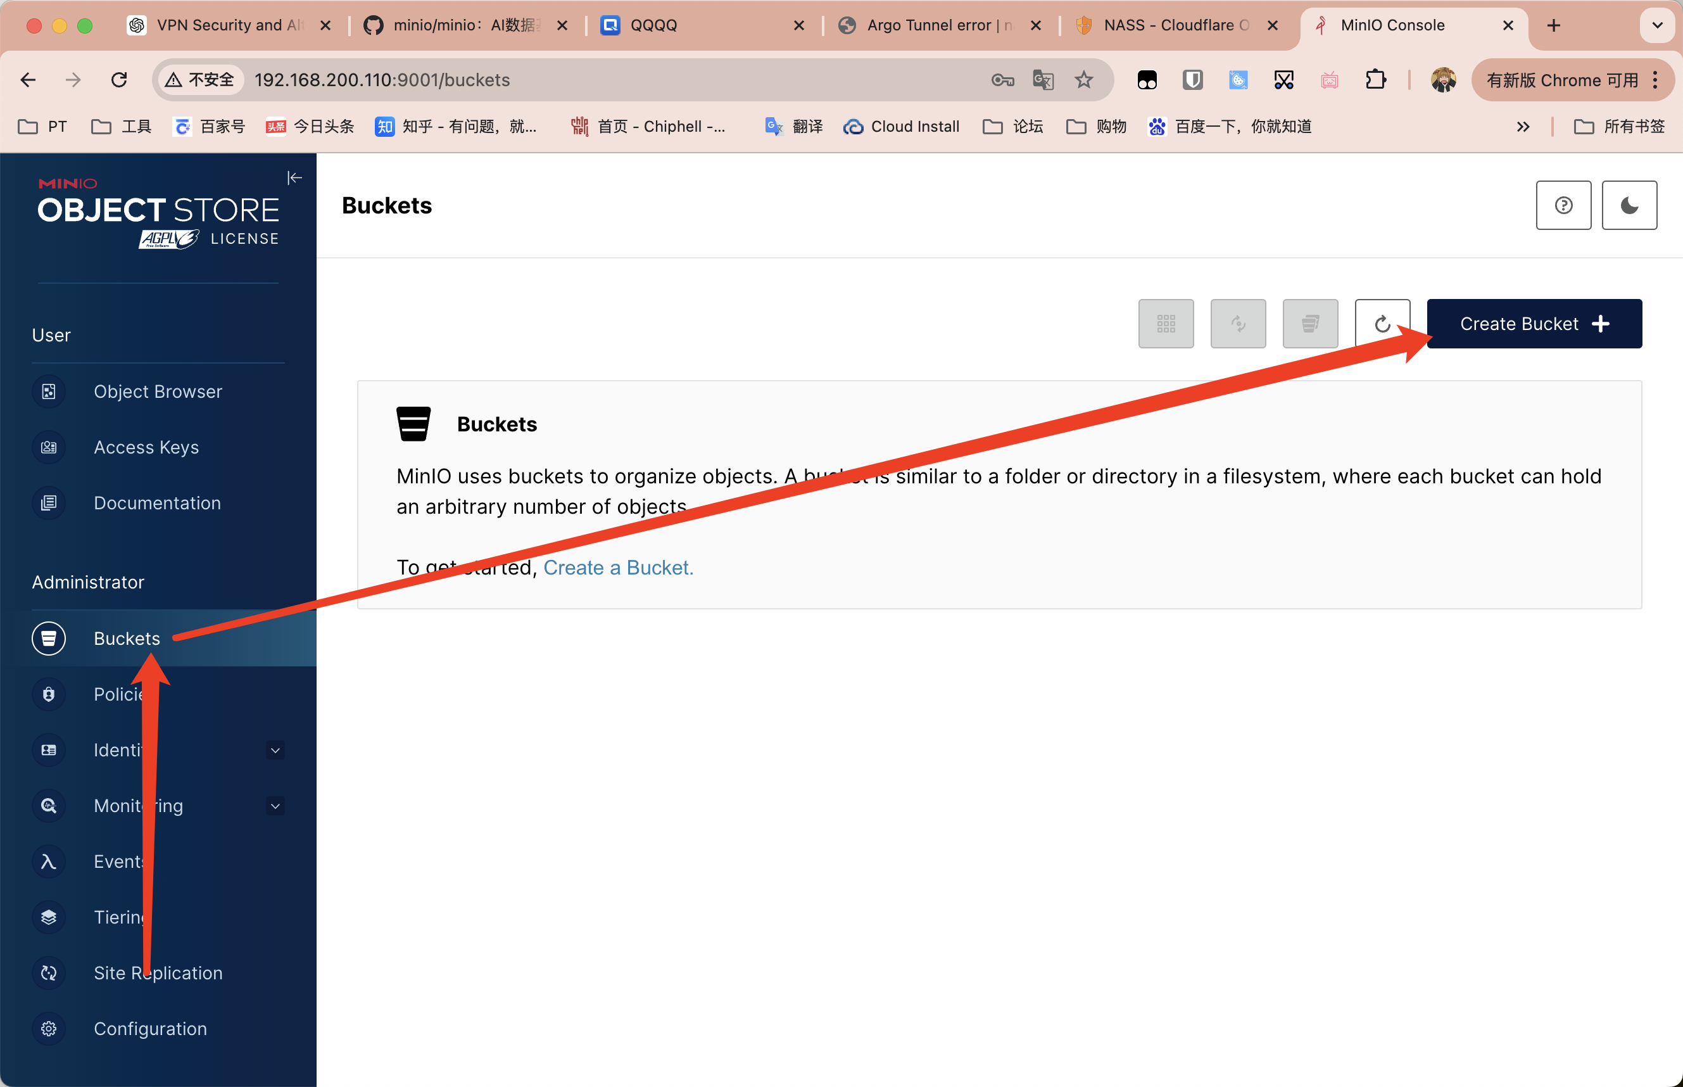This screenshot has height=1087, width=1683.
Task: Show hidden bookmarks overflow chevron
Action: point(1523,127)
